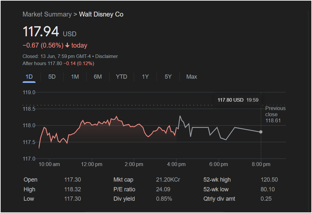Click the Open stat label
Viewport: 312px width, 213px height.
[x=30, y=180]
